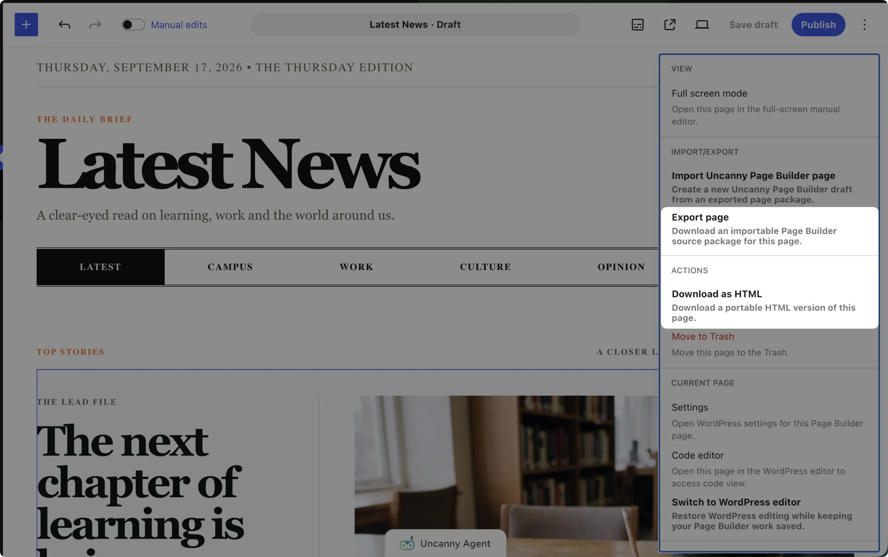
Task: Select Full screen mode
Action: coord(769,107)
